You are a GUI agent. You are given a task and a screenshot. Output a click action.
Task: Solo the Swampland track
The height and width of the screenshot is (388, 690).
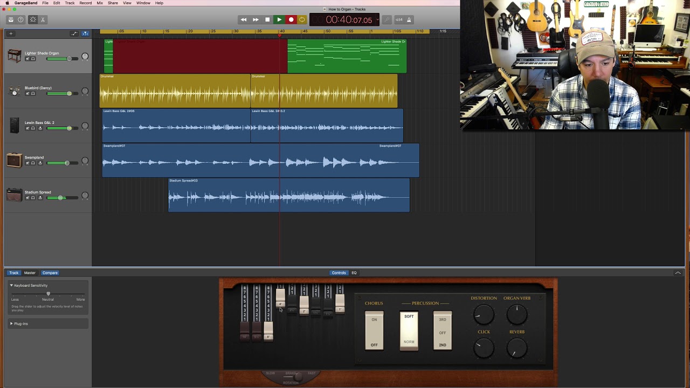pyautogui.click(x=33, y=163)
